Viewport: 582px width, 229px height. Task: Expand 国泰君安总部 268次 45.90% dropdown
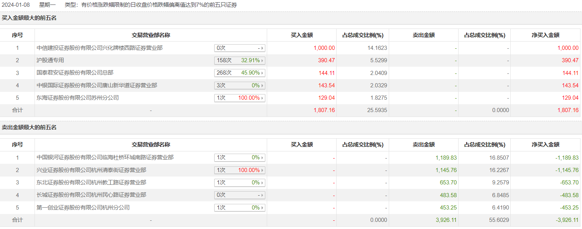tap(240, 73)
